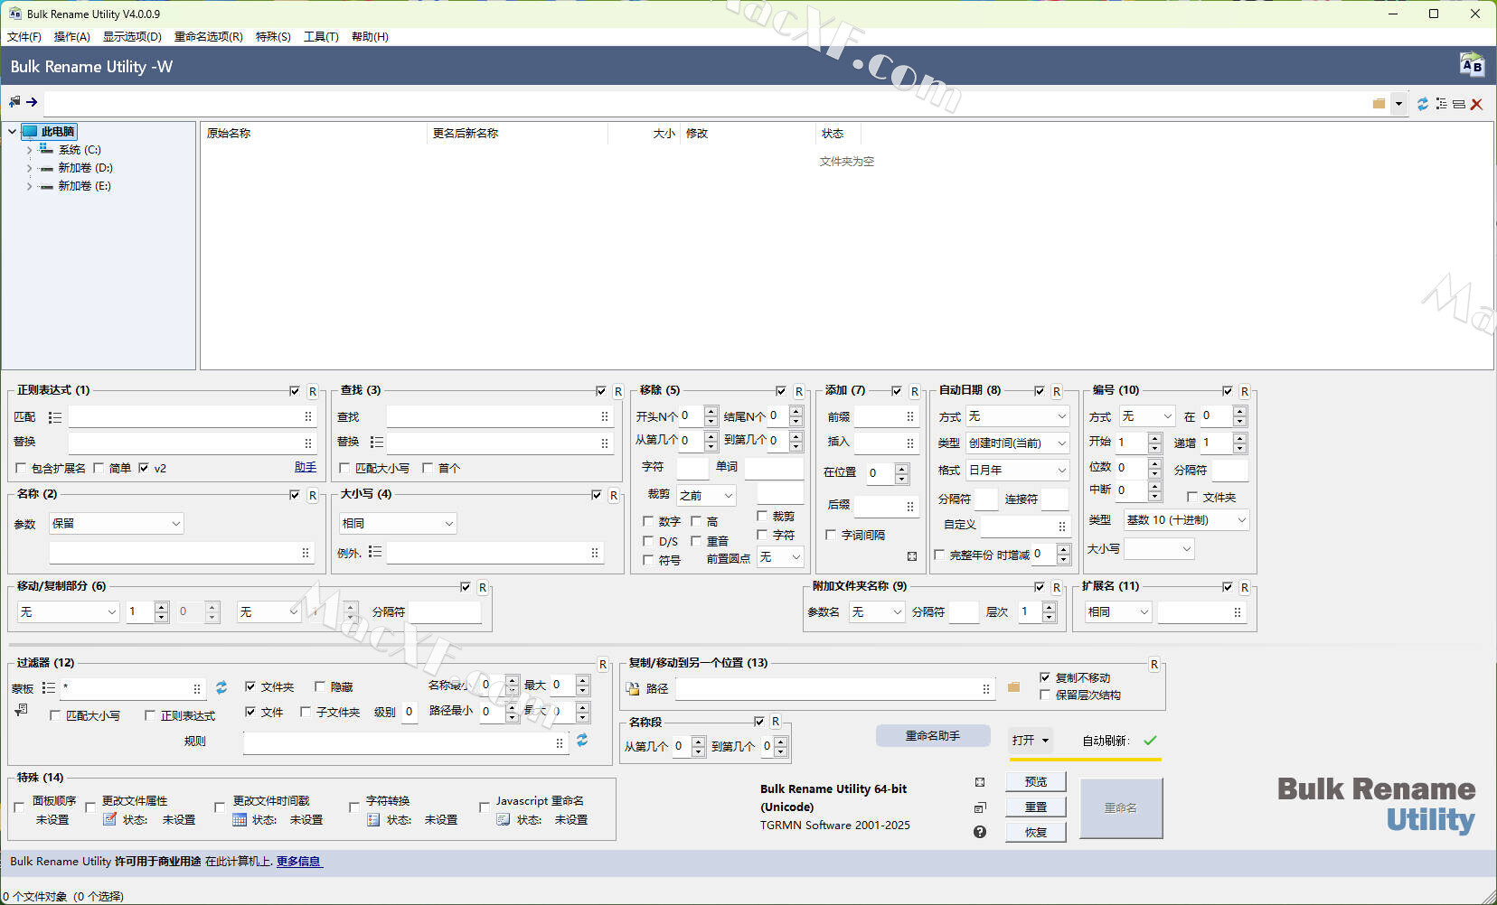
Task: Click the small square icon at bottom of 添加 (7)
Action: coord(912,556)
